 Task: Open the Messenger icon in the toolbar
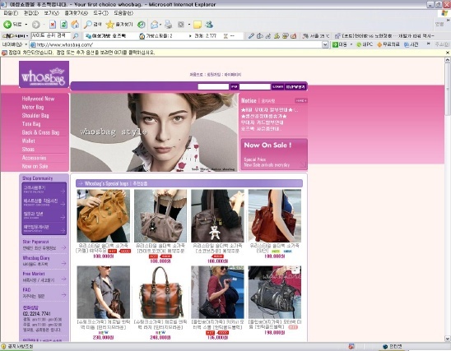209,25
